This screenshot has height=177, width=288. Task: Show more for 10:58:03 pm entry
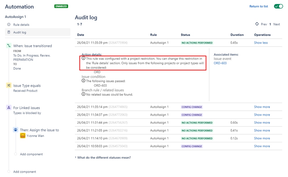(262, 146)
